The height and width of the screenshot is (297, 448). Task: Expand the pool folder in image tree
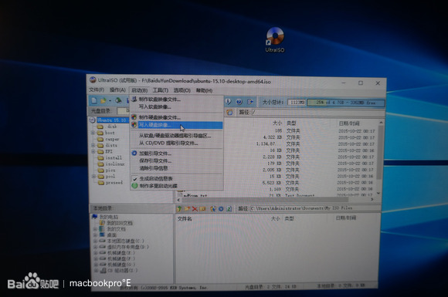[93, 177]
